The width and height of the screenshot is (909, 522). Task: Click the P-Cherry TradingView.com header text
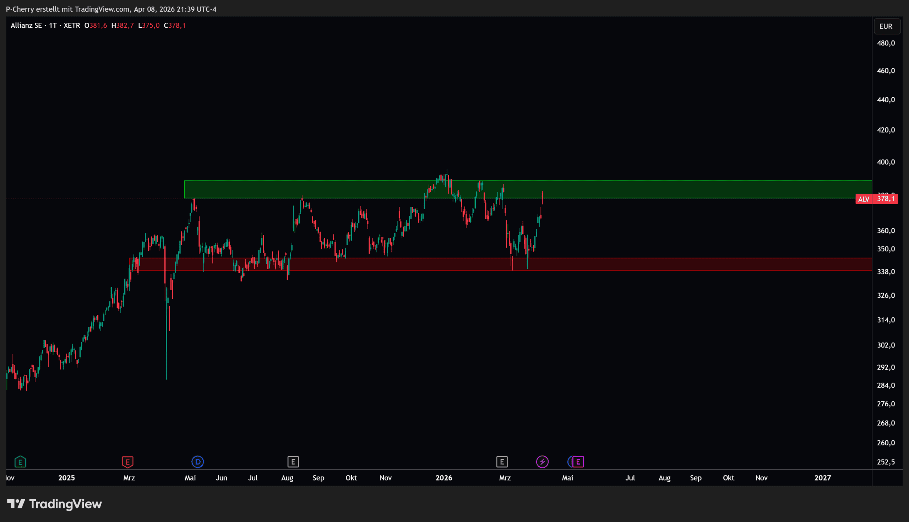[111, 9]
